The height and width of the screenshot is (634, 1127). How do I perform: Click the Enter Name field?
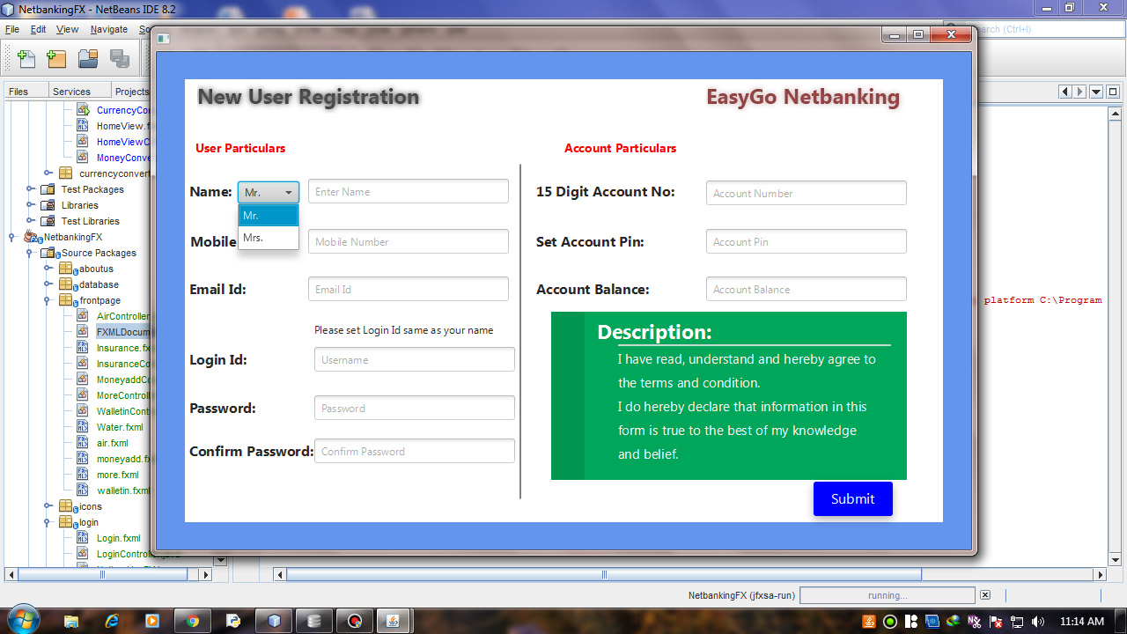[409, 192]
